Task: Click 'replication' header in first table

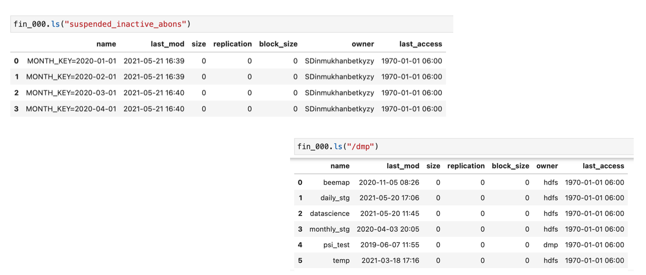Action: point(233,44)
